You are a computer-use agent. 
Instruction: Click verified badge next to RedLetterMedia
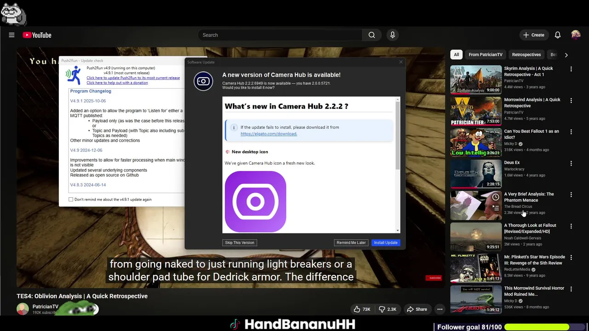(x=533, y=269)
